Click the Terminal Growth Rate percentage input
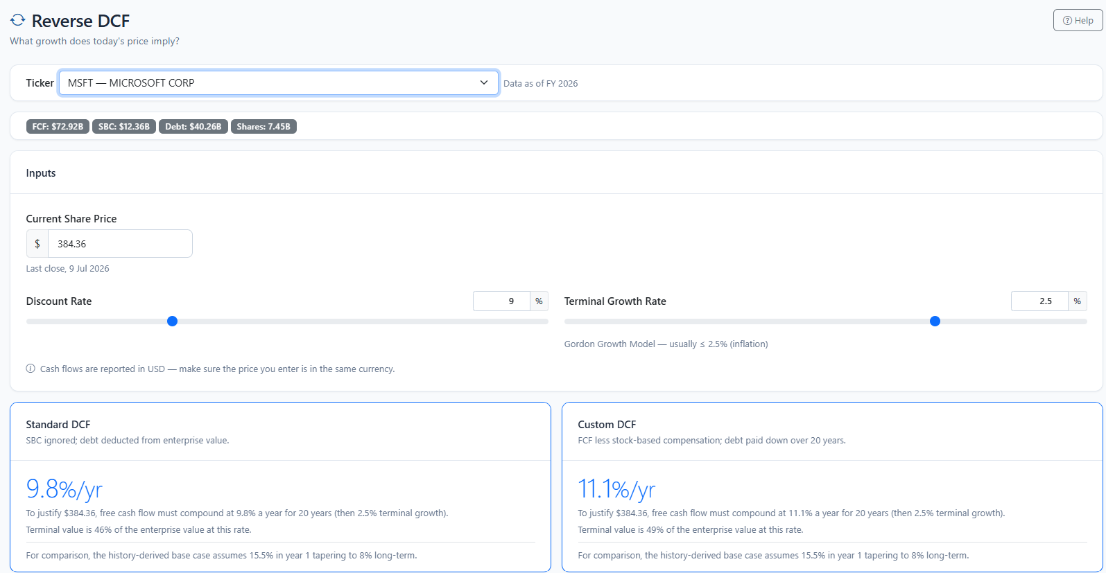The image size is (1106, 573). click(1039, 301)
